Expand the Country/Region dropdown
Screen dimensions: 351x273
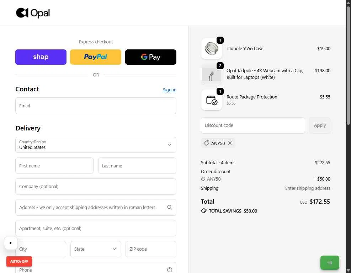pos(96,145)
